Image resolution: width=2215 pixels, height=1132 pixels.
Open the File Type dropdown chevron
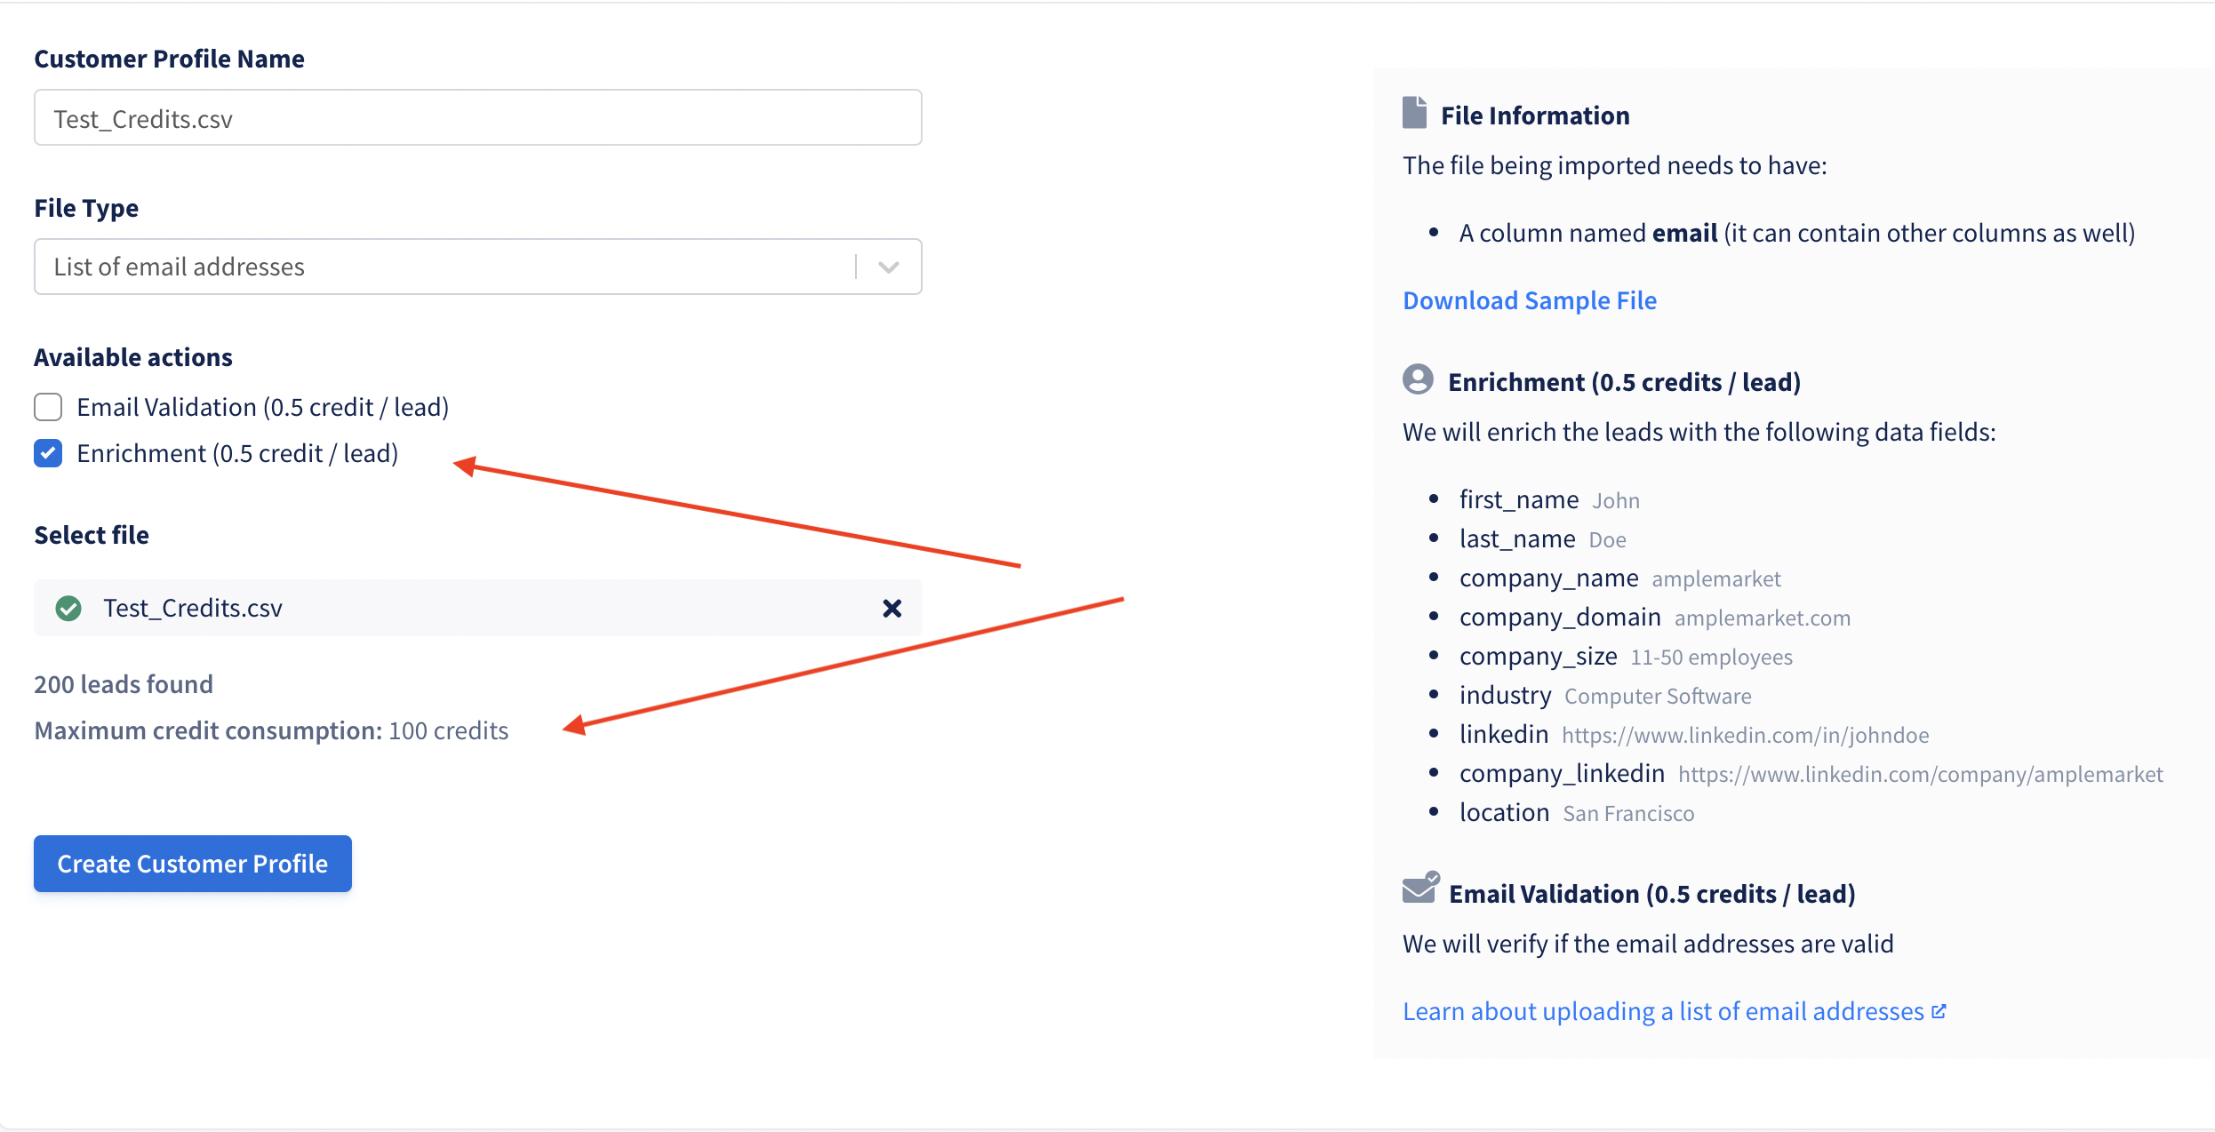(888, 267)
